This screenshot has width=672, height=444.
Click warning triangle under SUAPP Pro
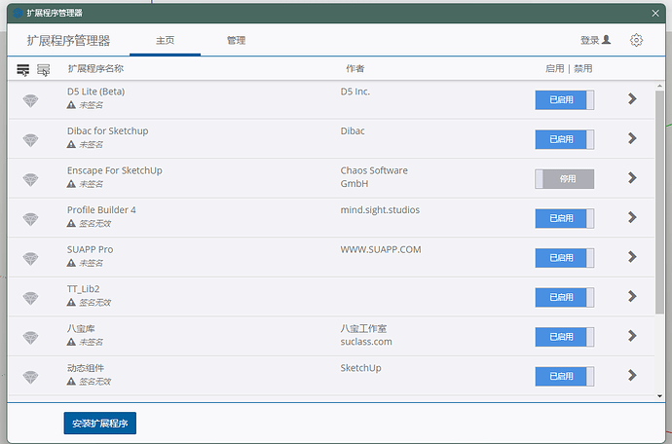(71, 262)
